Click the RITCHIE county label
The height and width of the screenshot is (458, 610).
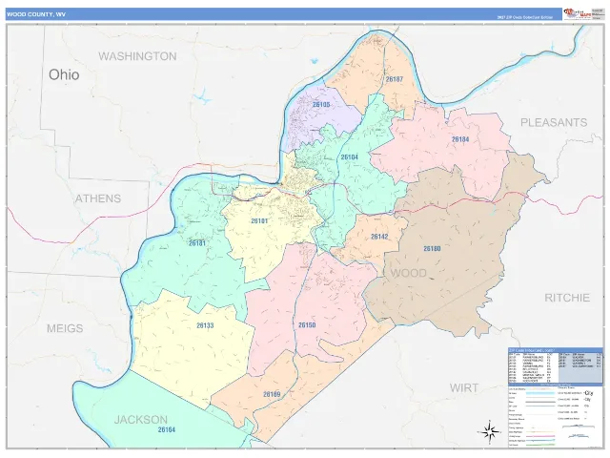(567, 298)
